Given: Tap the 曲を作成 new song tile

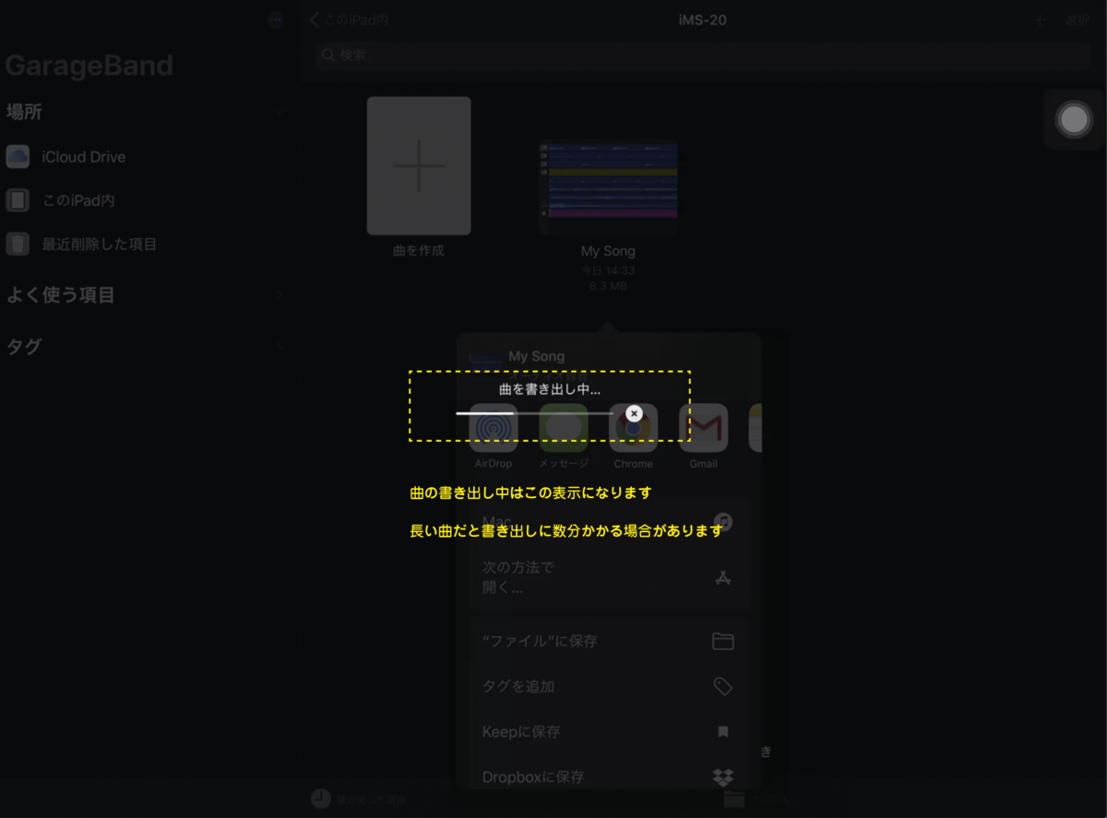Looking at the screenshot, I should tap(419, 166).
